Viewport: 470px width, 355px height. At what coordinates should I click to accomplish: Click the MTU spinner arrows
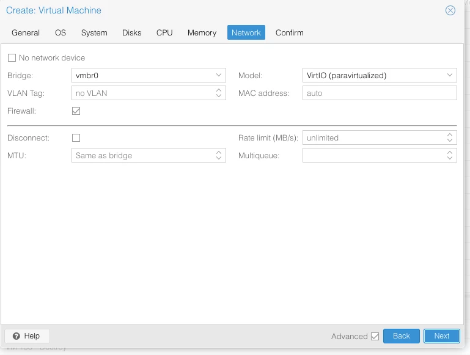pos(219,155)
